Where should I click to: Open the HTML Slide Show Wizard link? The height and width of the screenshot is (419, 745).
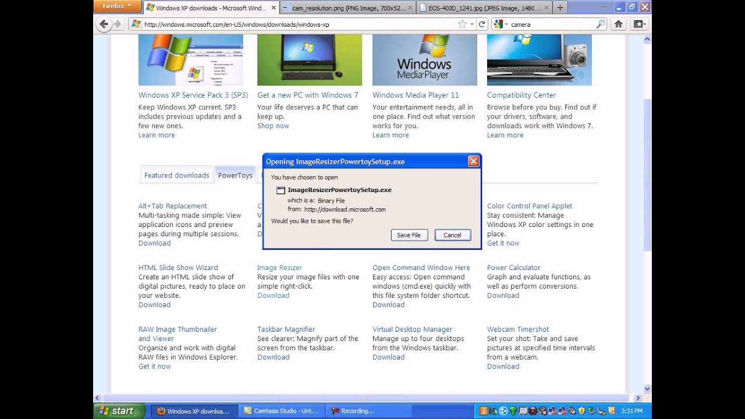[178, 268]
